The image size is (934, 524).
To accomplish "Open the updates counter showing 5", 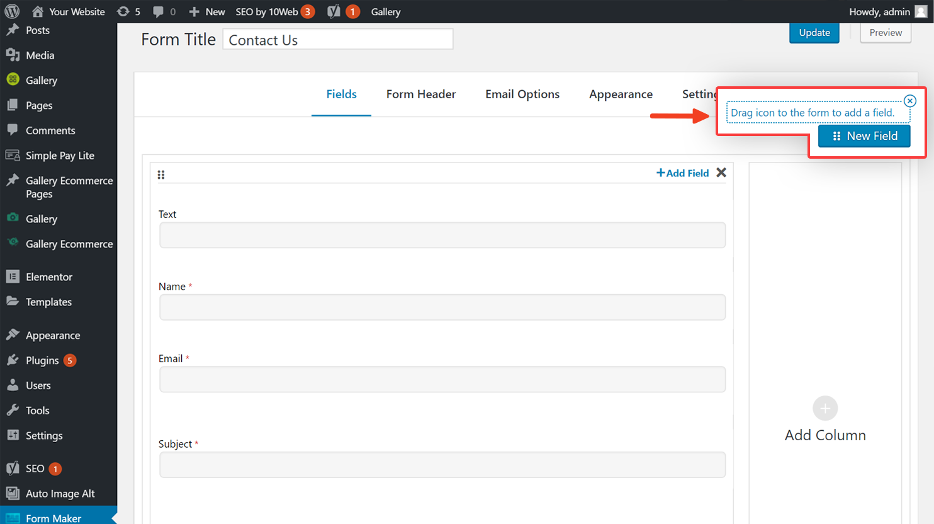I will click(128, 11).
